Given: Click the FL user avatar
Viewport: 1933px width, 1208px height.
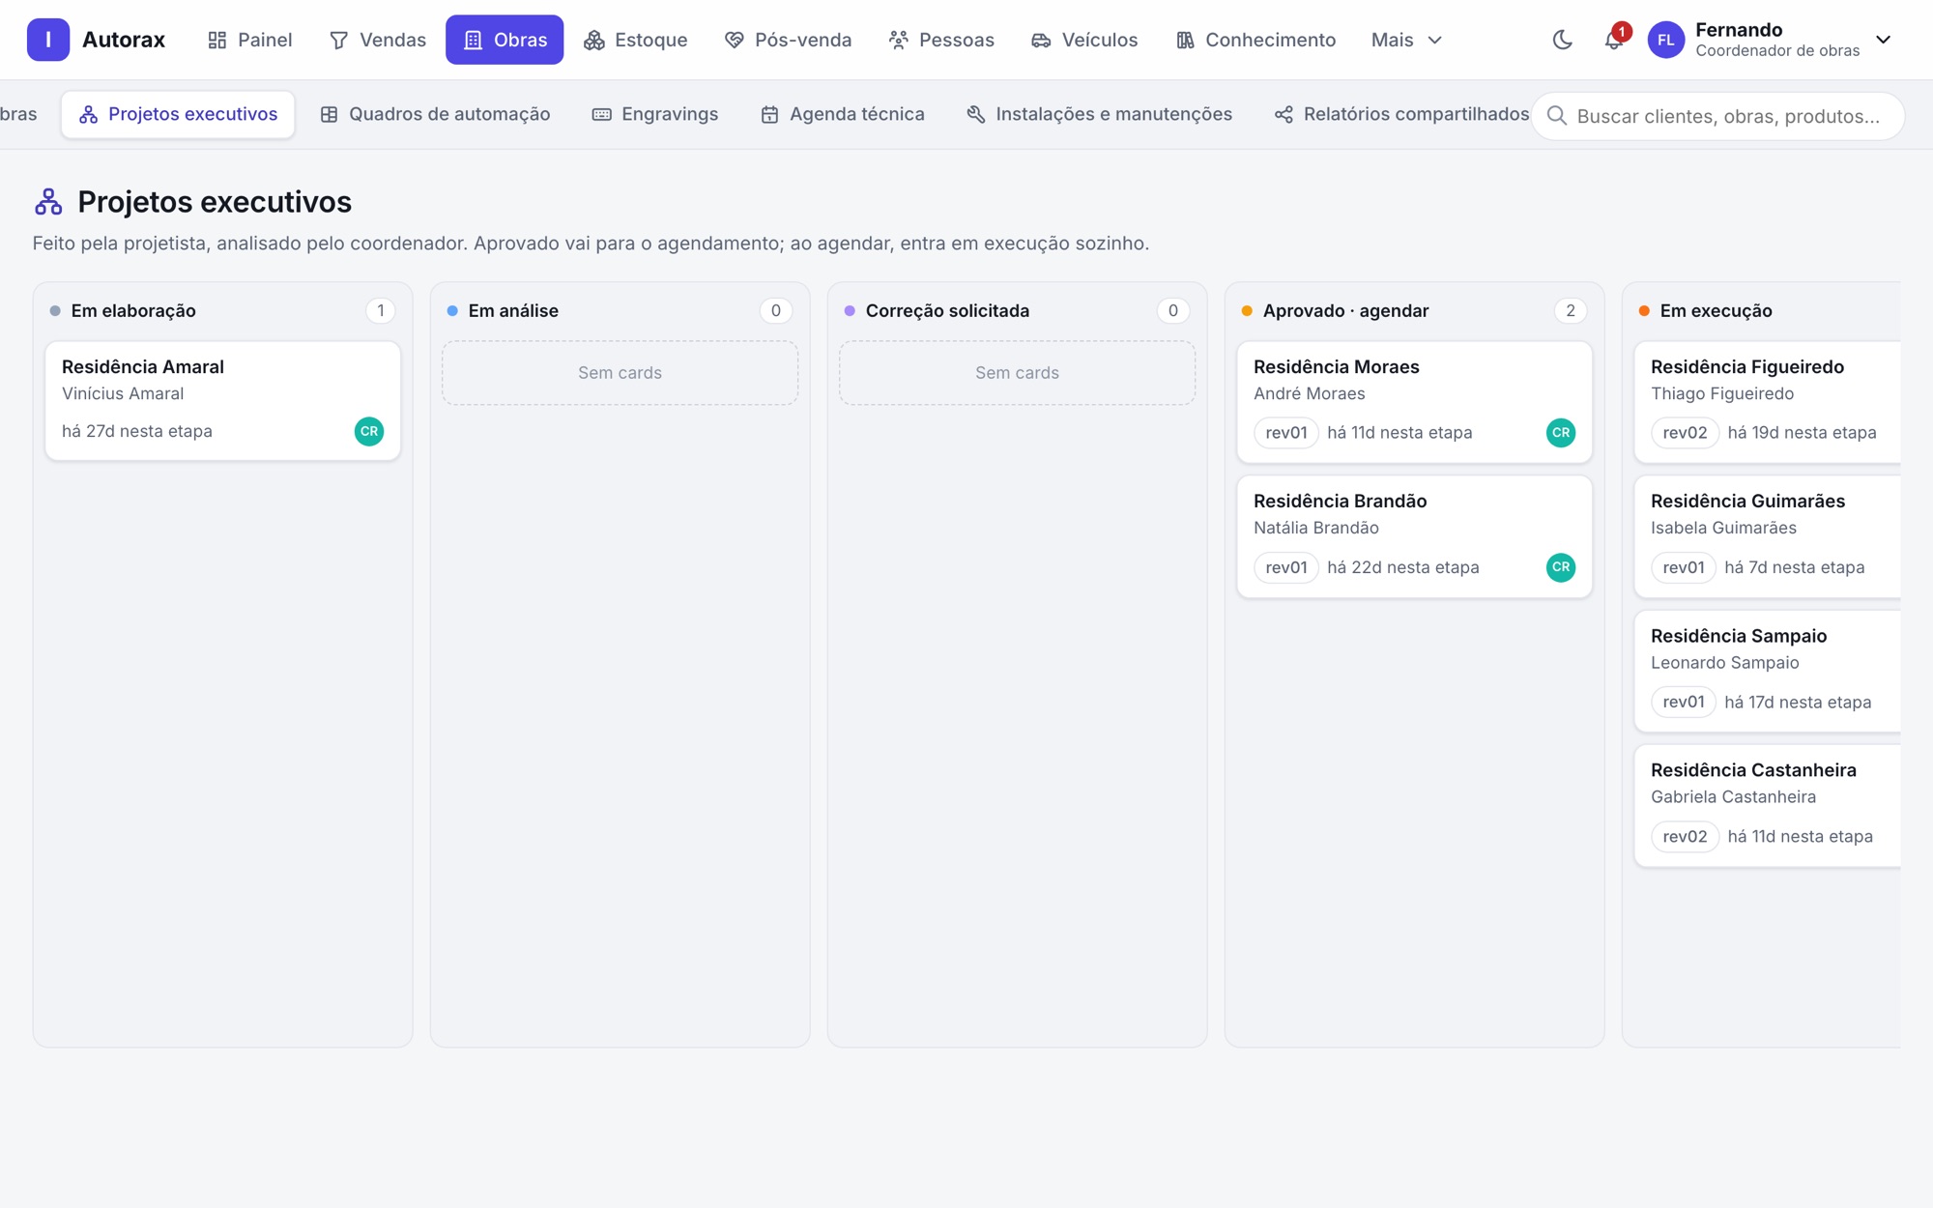Looking at the screenshot, I should (x=1665, y=40).
